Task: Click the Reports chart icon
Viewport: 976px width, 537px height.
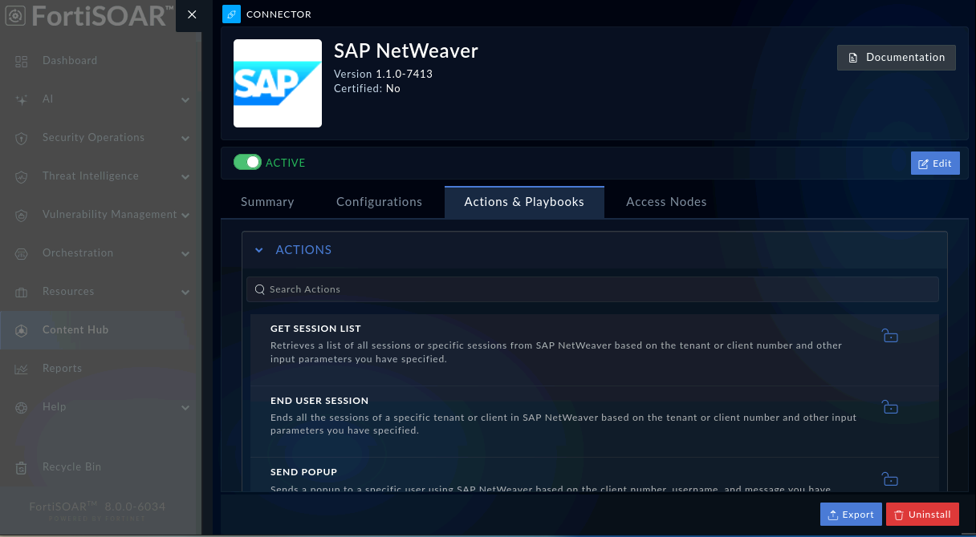Action: pyautogui.click(x=22, y=369)
